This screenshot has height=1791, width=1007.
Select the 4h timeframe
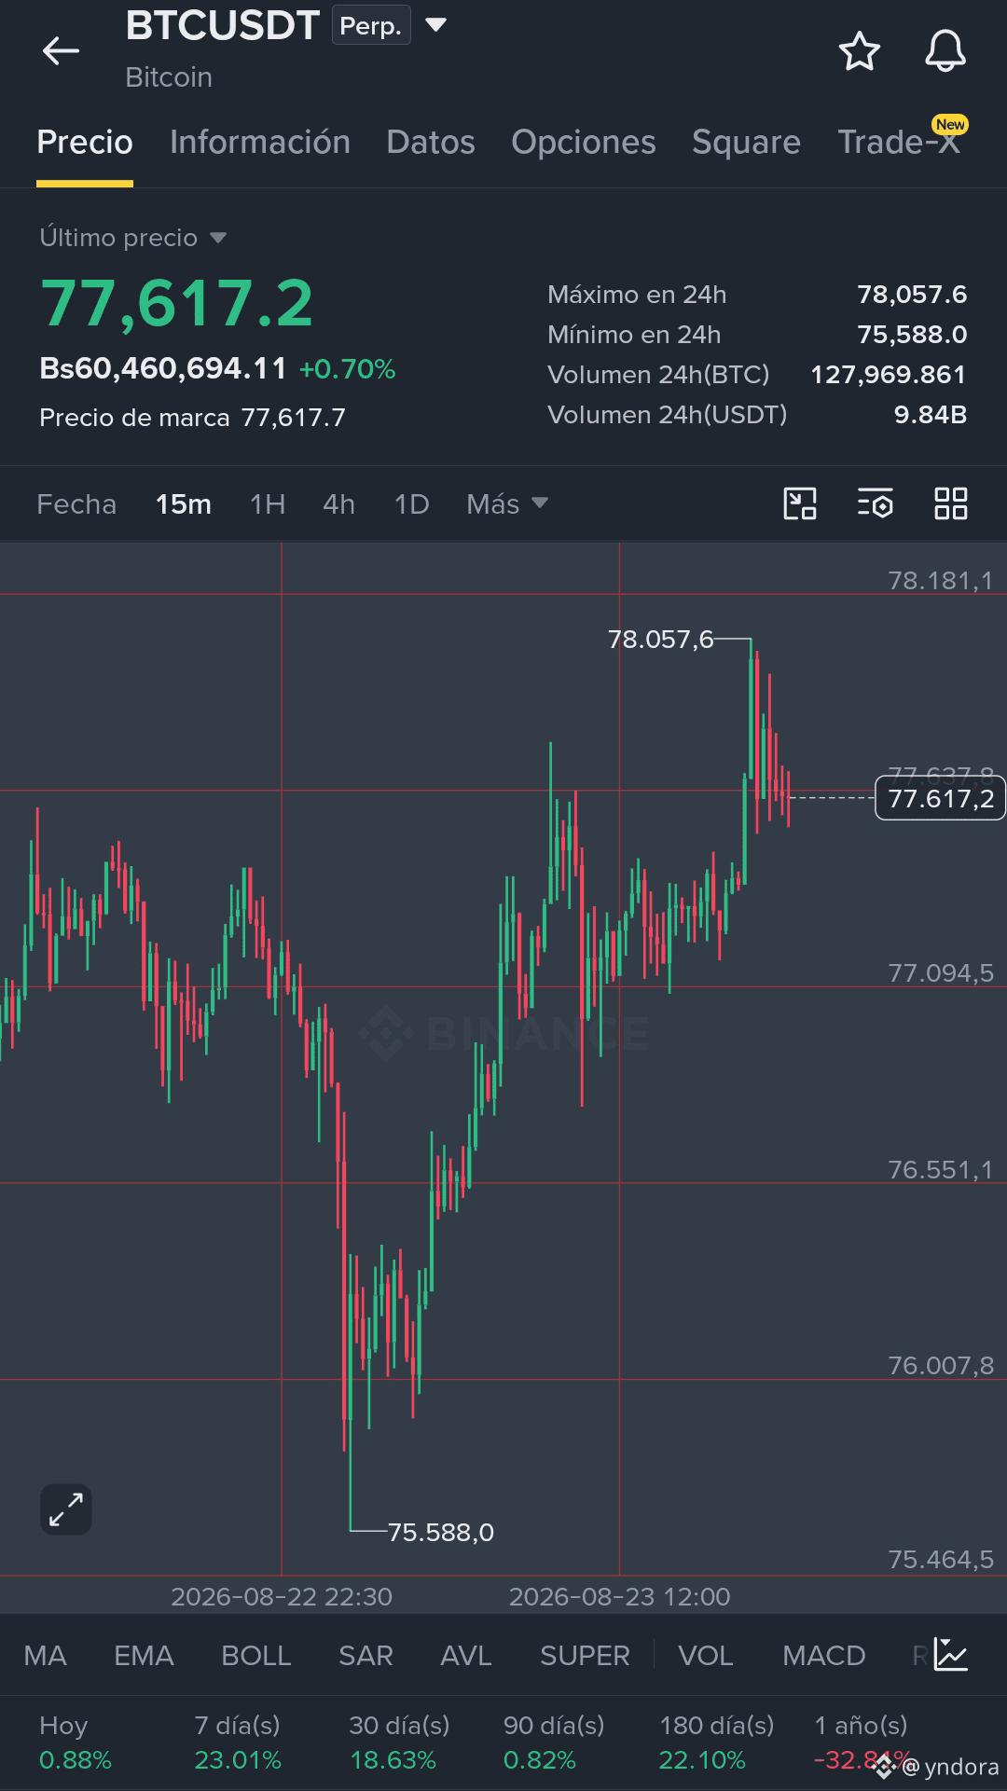(338, 504)
